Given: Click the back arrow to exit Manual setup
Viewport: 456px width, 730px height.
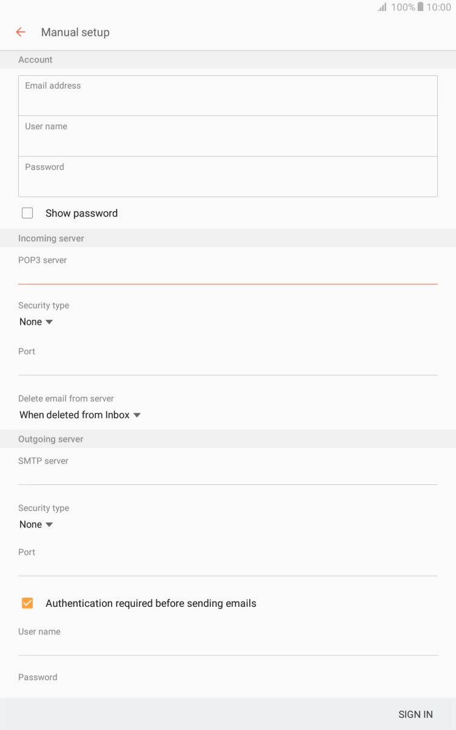Looking at the screenshot, I should pyautogui.click(x=21, y=32).
